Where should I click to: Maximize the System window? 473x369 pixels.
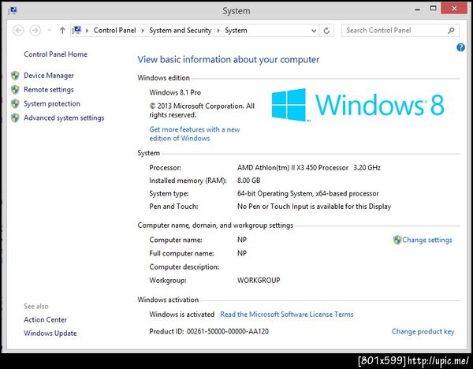433,9
